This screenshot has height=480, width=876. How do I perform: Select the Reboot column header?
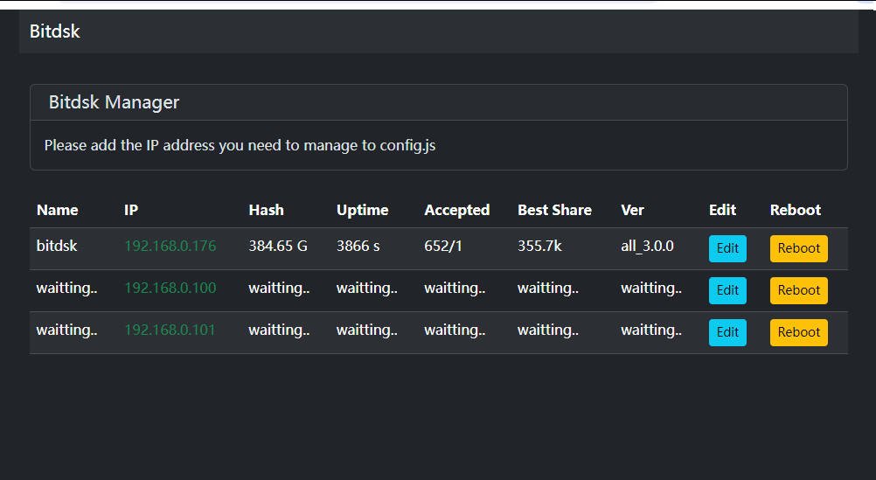pyautogui.click(x=796, y=210)
